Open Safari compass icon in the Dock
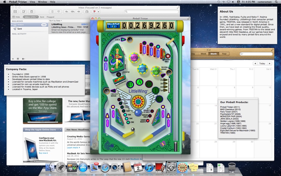This screenshot has width=281, height=176. tap(105, 168)
